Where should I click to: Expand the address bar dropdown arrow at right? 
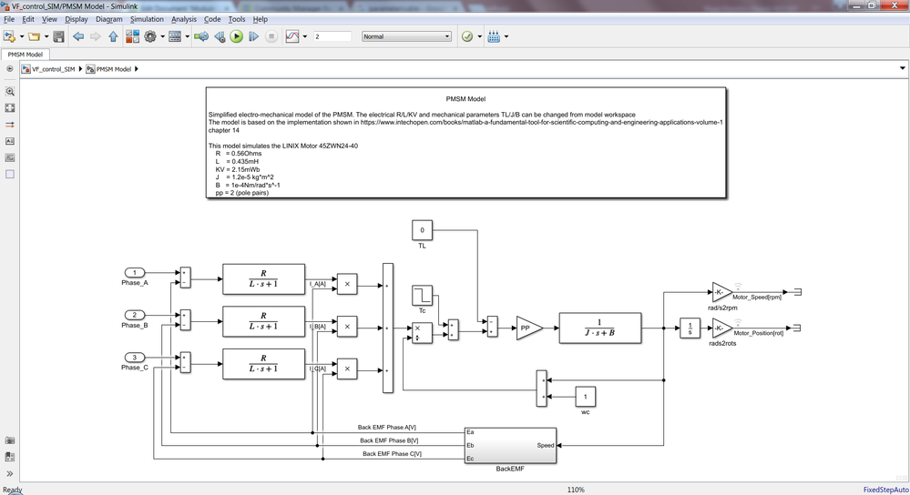click(x=903, y=68)
